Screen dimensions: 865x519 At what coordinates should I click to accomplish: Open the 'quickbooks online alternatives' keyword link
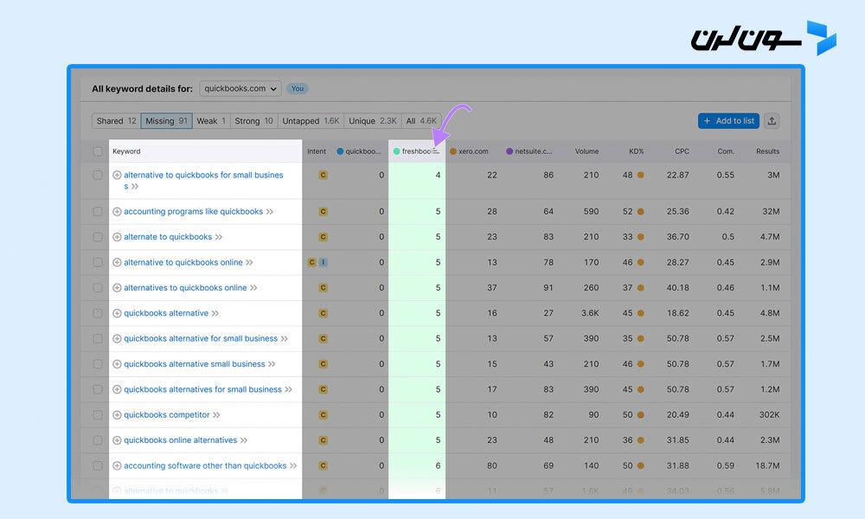(181, 440)
